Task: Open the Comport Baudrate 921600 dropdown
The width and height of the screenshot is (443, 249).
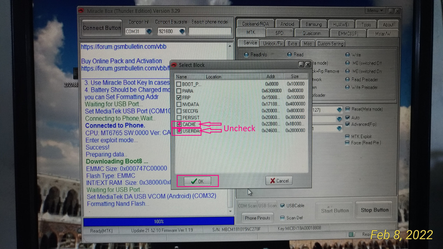Action: 182,31
